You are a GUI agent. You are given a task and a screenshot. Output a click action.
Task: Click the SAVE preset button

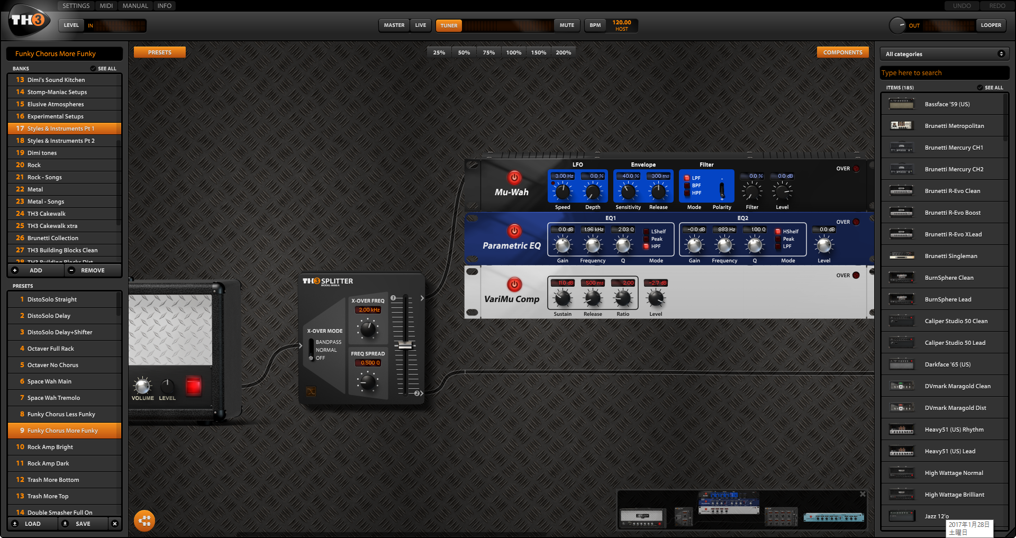point(83,524)
